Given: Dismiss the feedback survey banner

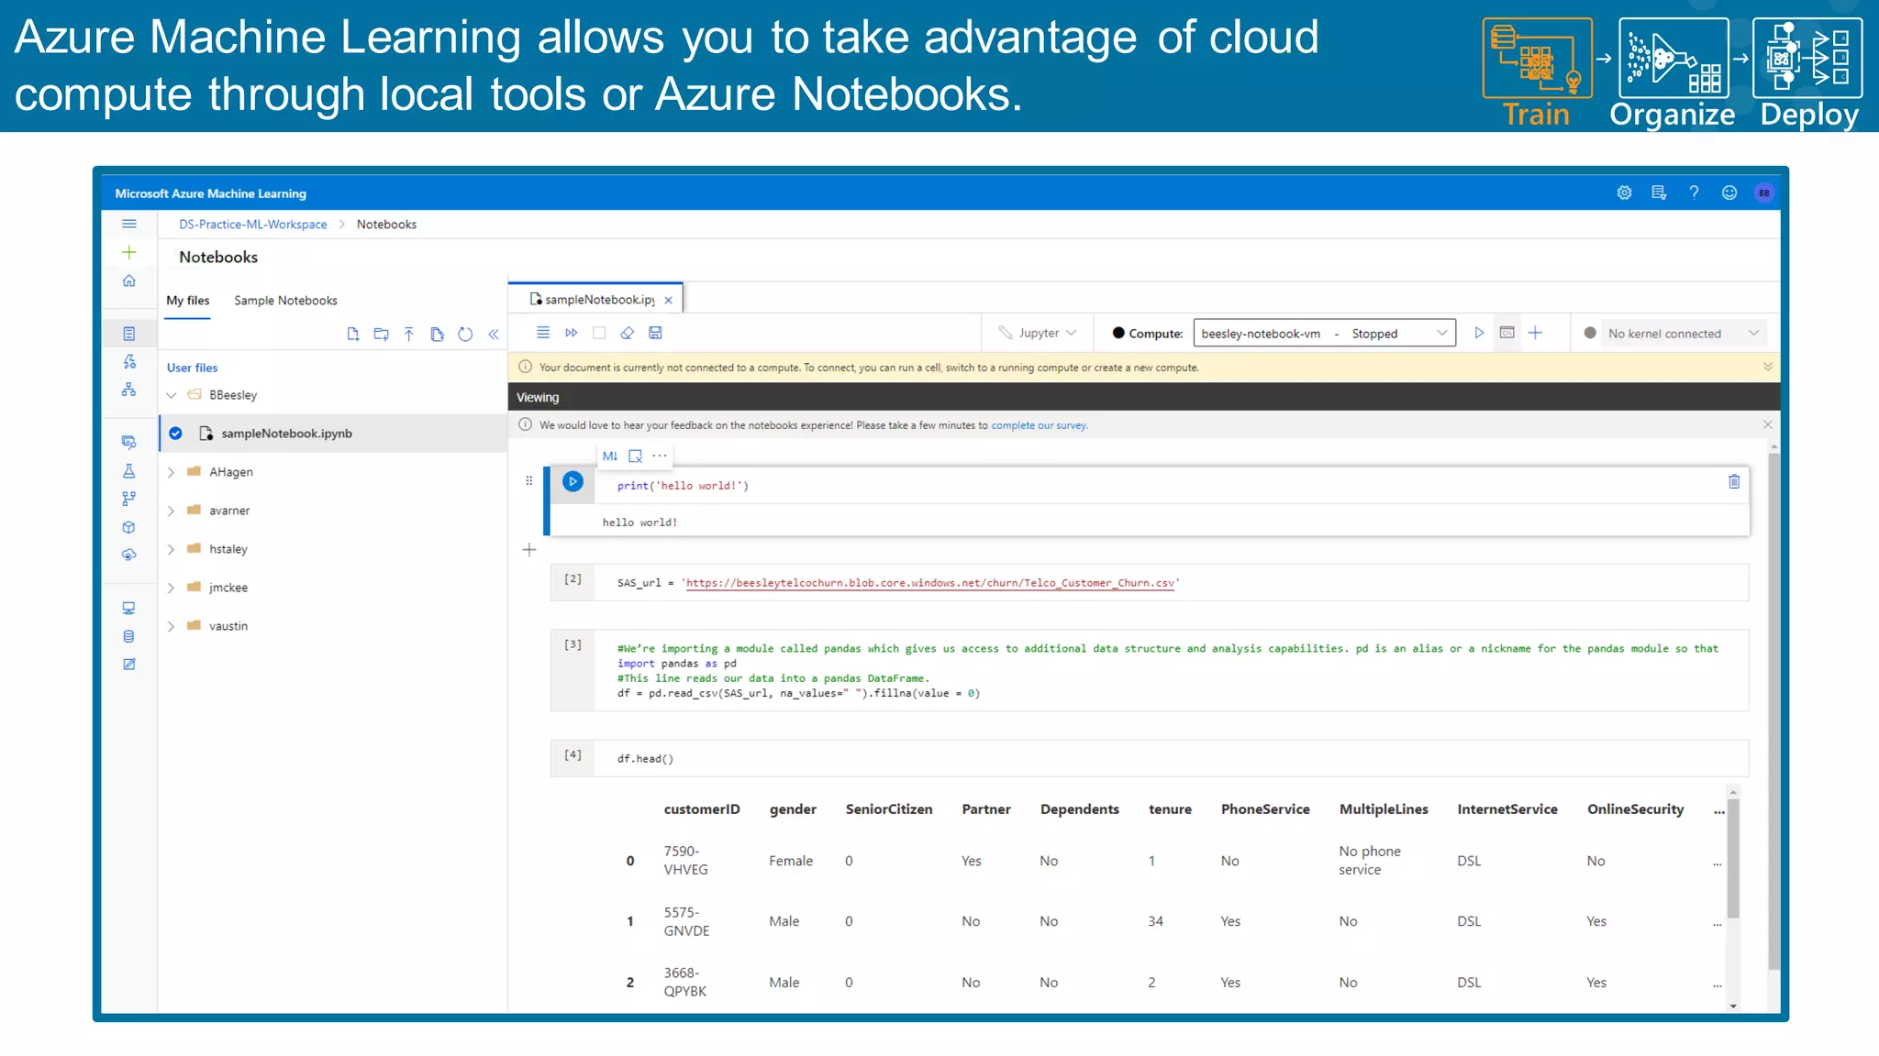Looking at the screenshot, I should pos(1767,424).
